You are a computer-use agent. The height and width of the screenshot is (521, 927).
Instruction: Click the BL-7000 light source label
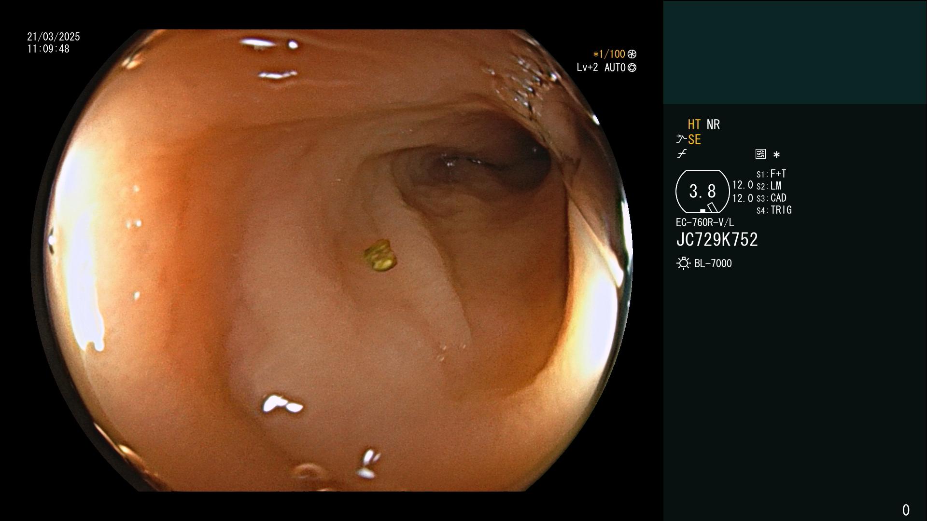tap(713, 263)
